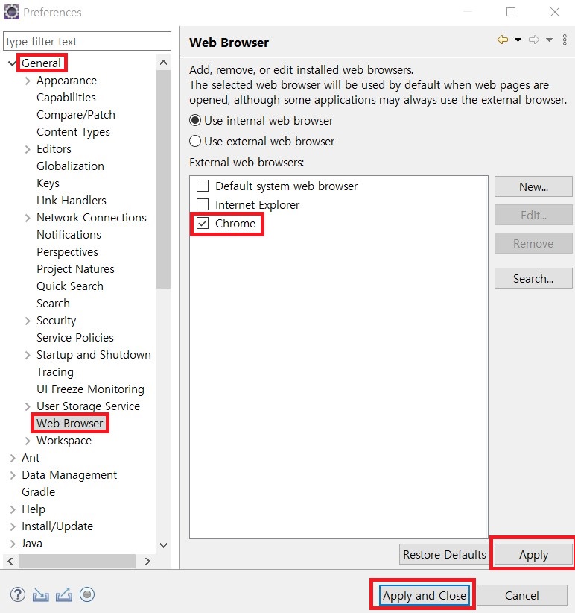Click the vertical scrollbar thumb in tree
The image size is (575, 613).
(164, 179)
